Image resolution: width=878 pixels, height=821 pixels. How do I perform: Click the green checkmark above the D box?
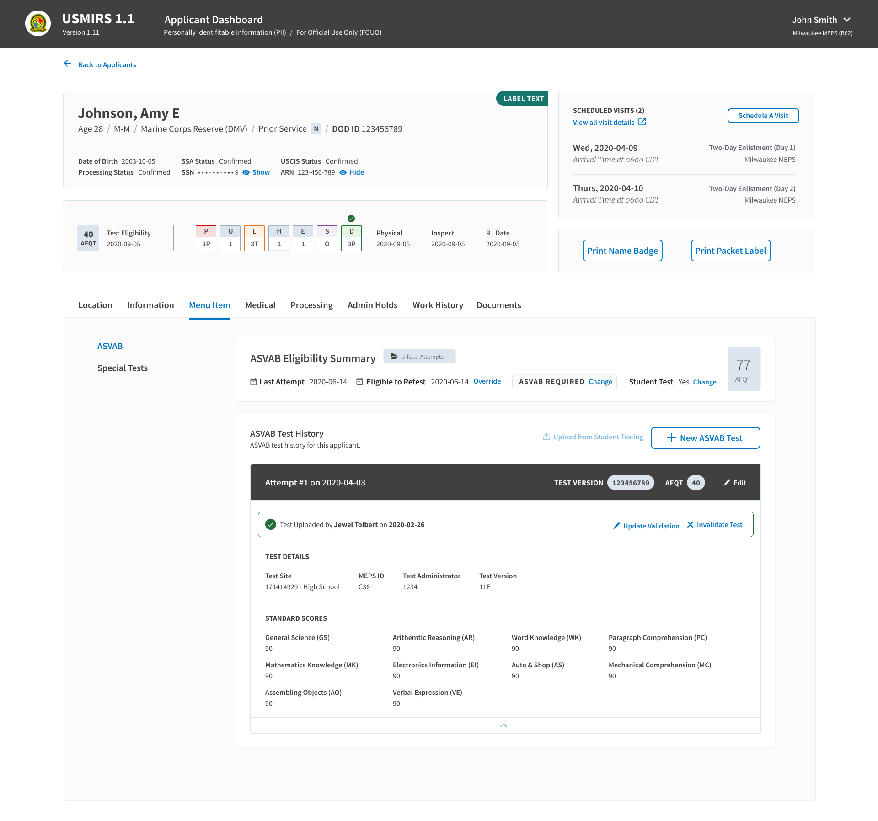tap(351, 219)
